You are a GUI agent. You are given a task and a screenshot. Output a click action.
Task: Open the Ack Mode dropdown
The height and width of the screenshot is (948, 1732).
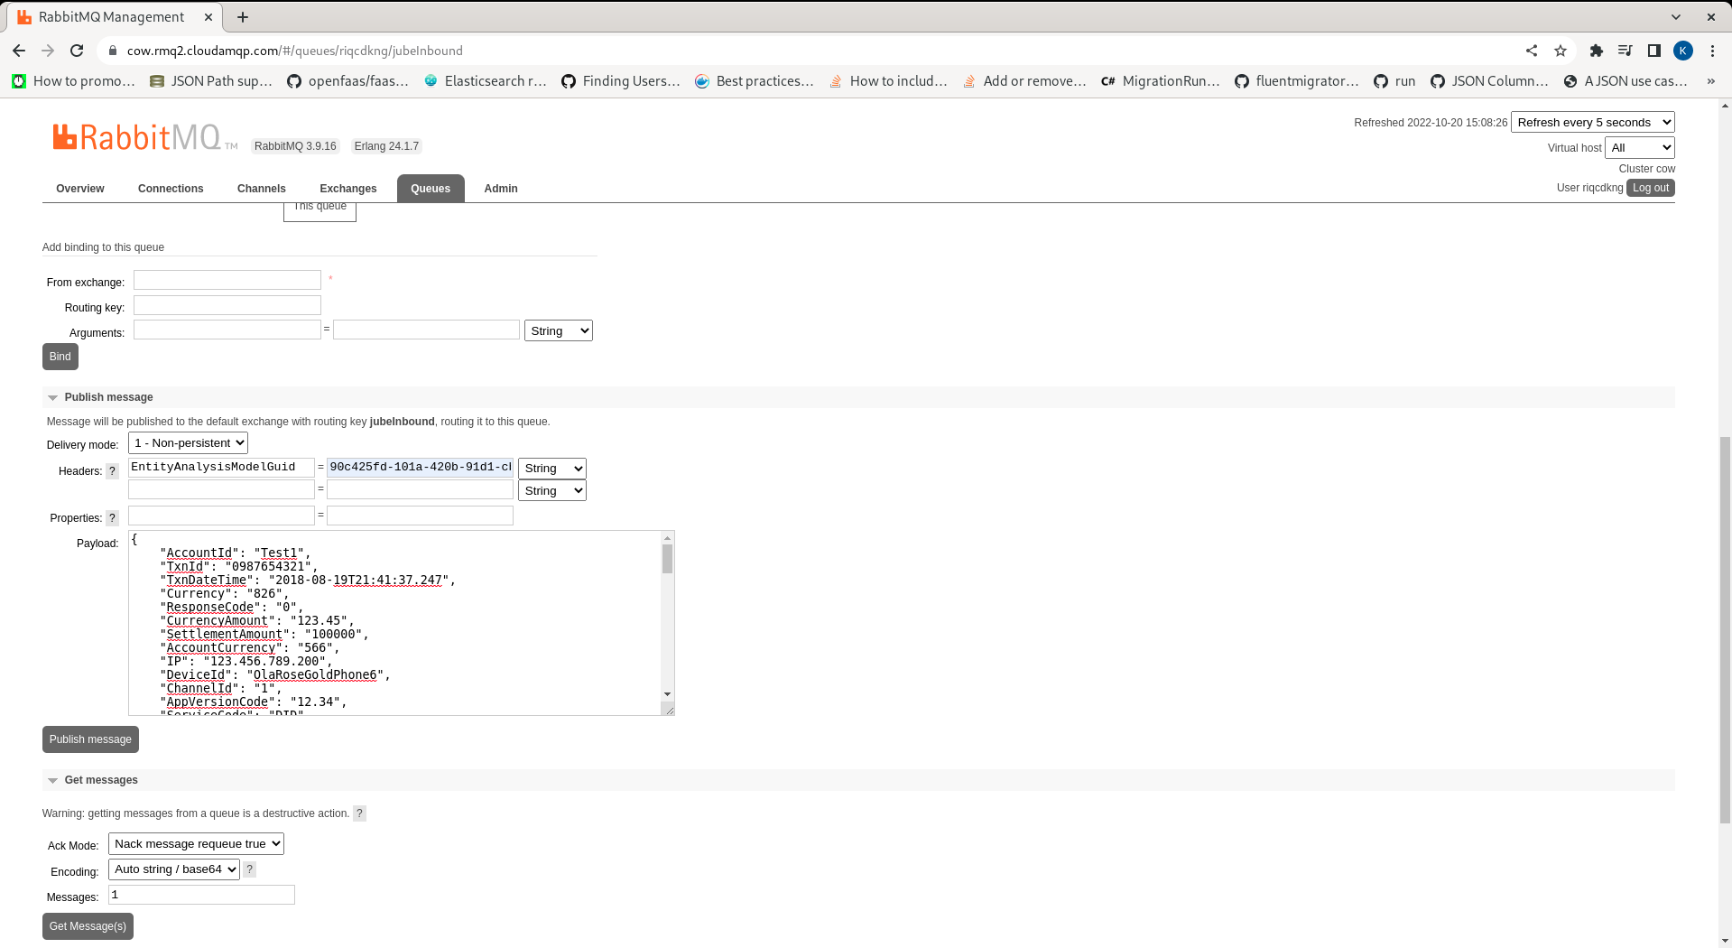pyautogui.click(x=196, y=843)
